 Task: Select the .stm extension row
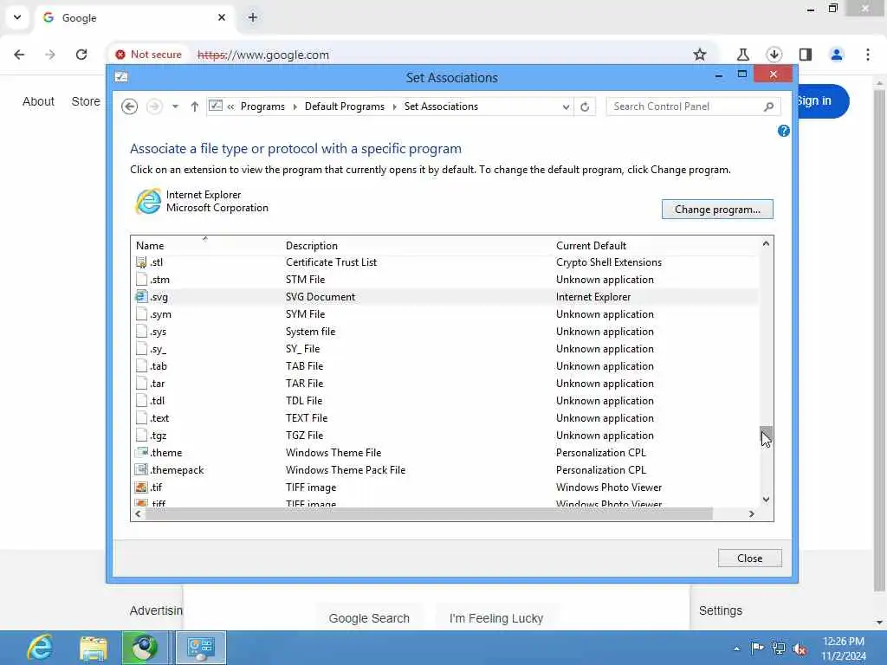(445, 280)
